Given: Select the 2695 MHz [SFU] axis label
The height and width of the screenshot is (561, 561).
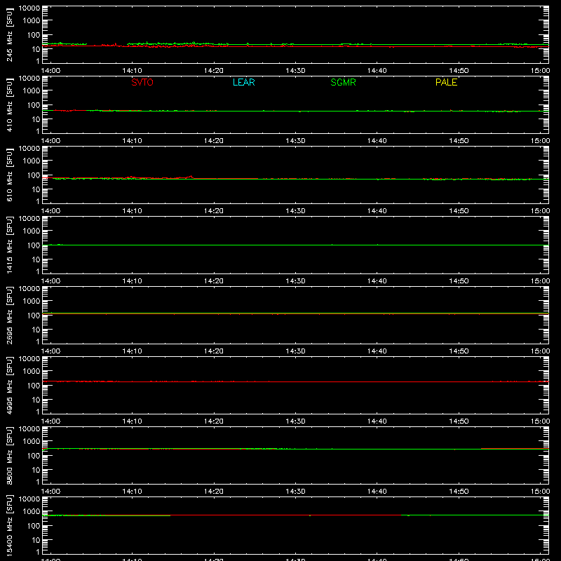Looking at the screenshot, I should pyautogui.click(x=9, y=315).
